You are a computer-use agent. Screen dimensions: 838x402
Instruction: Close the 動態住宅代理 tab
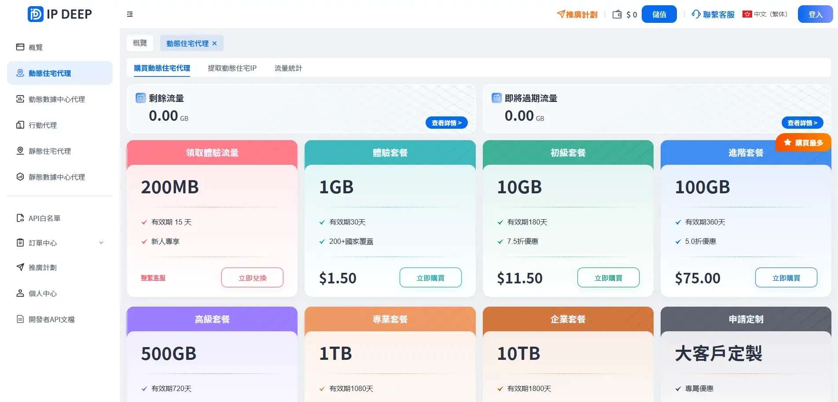(215, 43)
